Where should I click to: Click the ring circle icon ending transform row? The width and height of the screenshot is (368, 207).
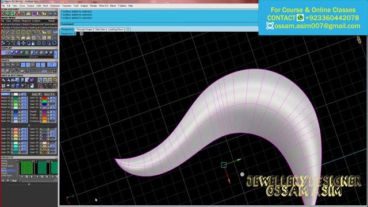click(x=55, y=43)
